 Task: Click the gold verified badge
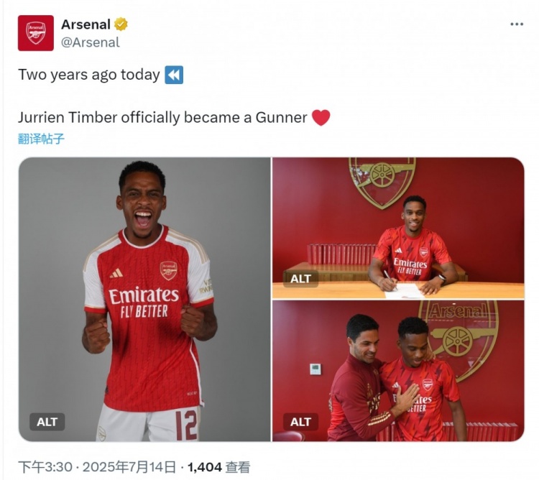121,24
